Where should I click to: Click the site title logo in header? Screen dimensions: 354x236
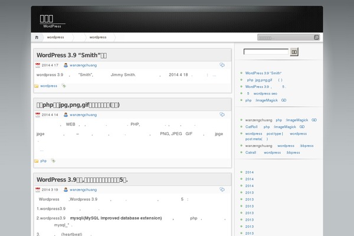[x=47, y=18]
